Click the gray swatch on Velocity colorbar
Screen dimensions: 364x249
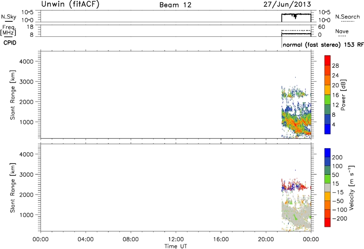pyautogui.click(x=327, y=188)
